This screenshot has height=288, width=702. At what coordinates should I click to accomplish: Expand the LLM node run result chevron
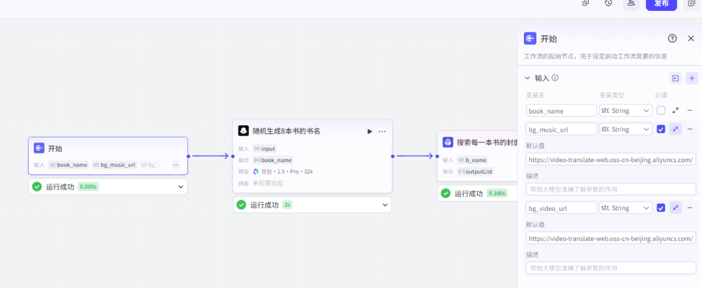tap(385, 205)
